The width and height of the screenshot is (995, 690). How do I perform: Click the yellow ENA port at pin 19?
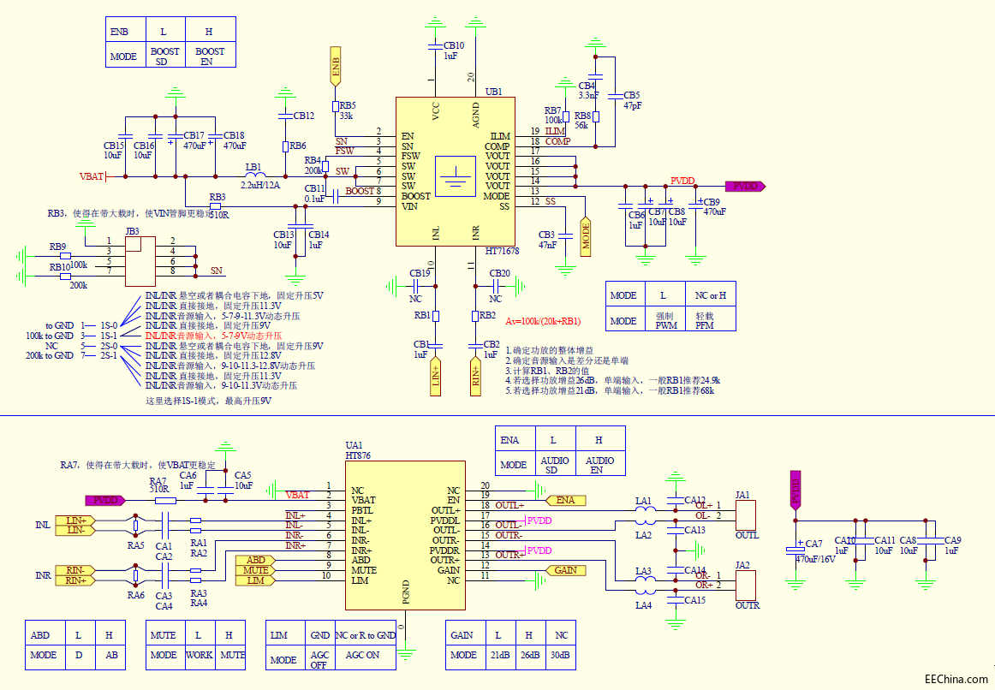click(x=565, y=500)
